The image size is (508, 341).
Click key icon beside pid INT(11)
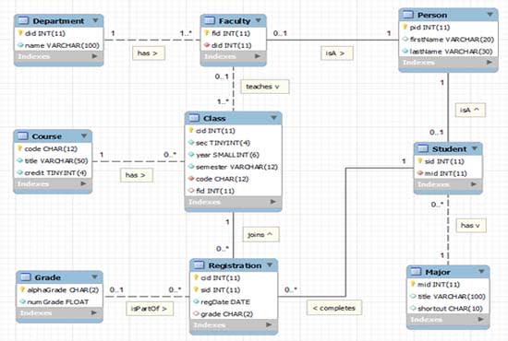(x=405, y=27)
